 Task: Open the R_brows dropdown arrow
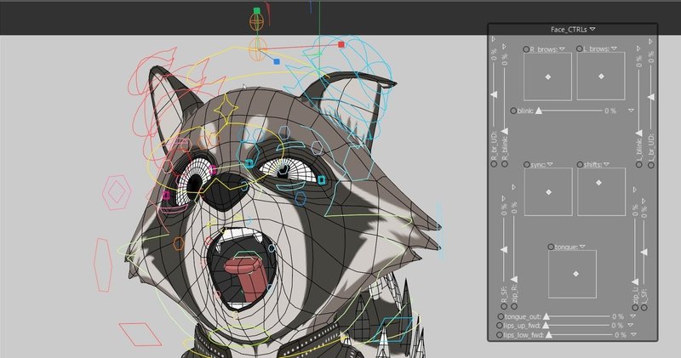click(x=562, y=49)
